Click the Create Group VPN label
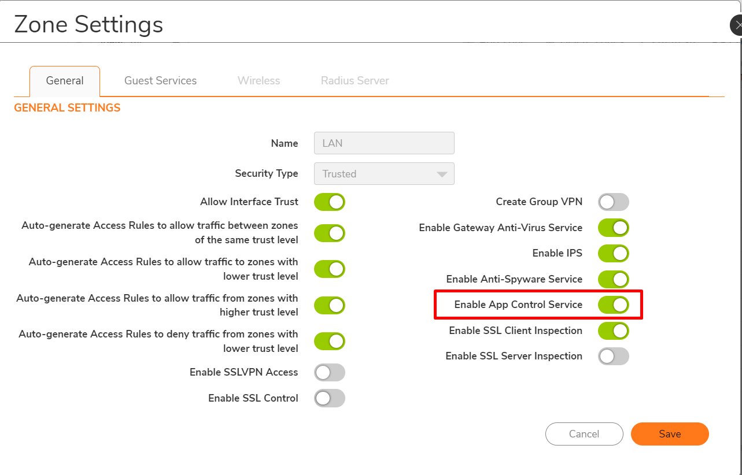This screenshot has height=475, width=742. click(539, 202)
